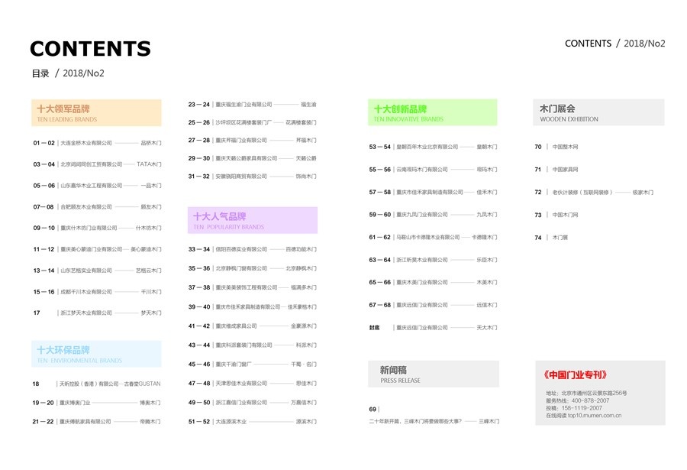Click the top10.mumen.com.cn online reading link
Image resolution: width=687 pixels, height=470 pixels.
coord(595,416)
